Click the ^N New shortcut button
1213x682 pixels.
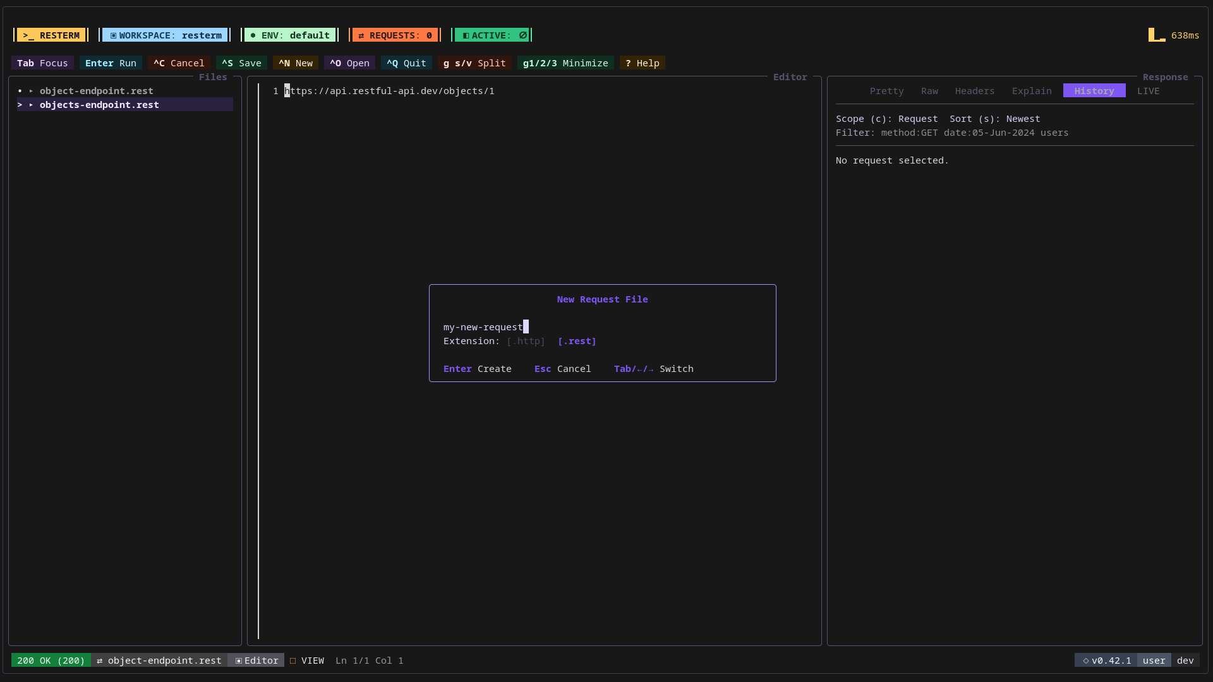[x=296, y=63]
